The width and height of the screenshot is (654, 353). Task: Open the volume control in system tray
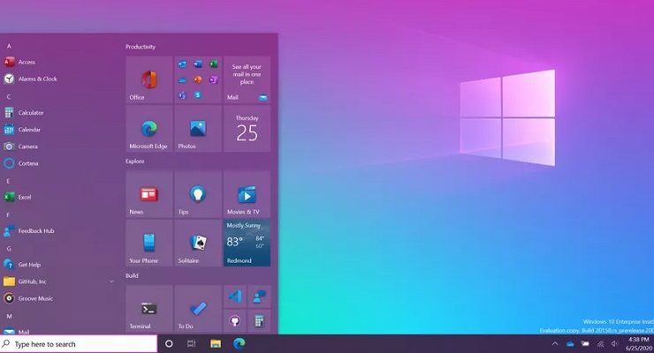[615, 343]
